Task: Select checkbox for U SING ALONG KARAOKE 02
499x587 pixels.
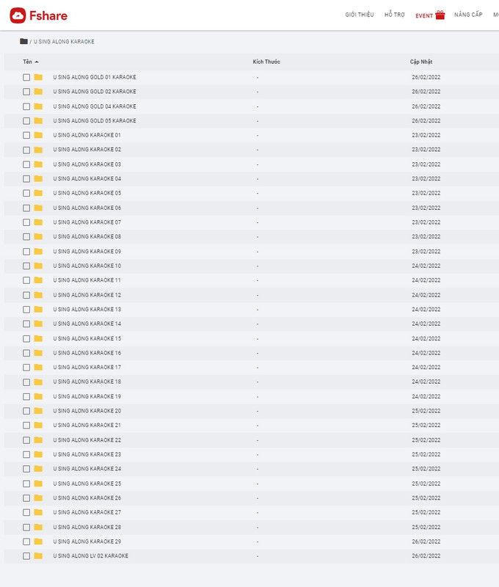Action: pos(26,150)
